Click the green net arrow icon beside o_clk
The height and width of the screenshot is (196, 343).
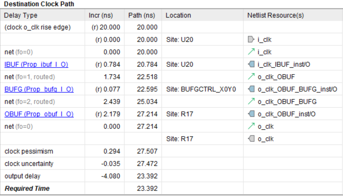(251, 127)
